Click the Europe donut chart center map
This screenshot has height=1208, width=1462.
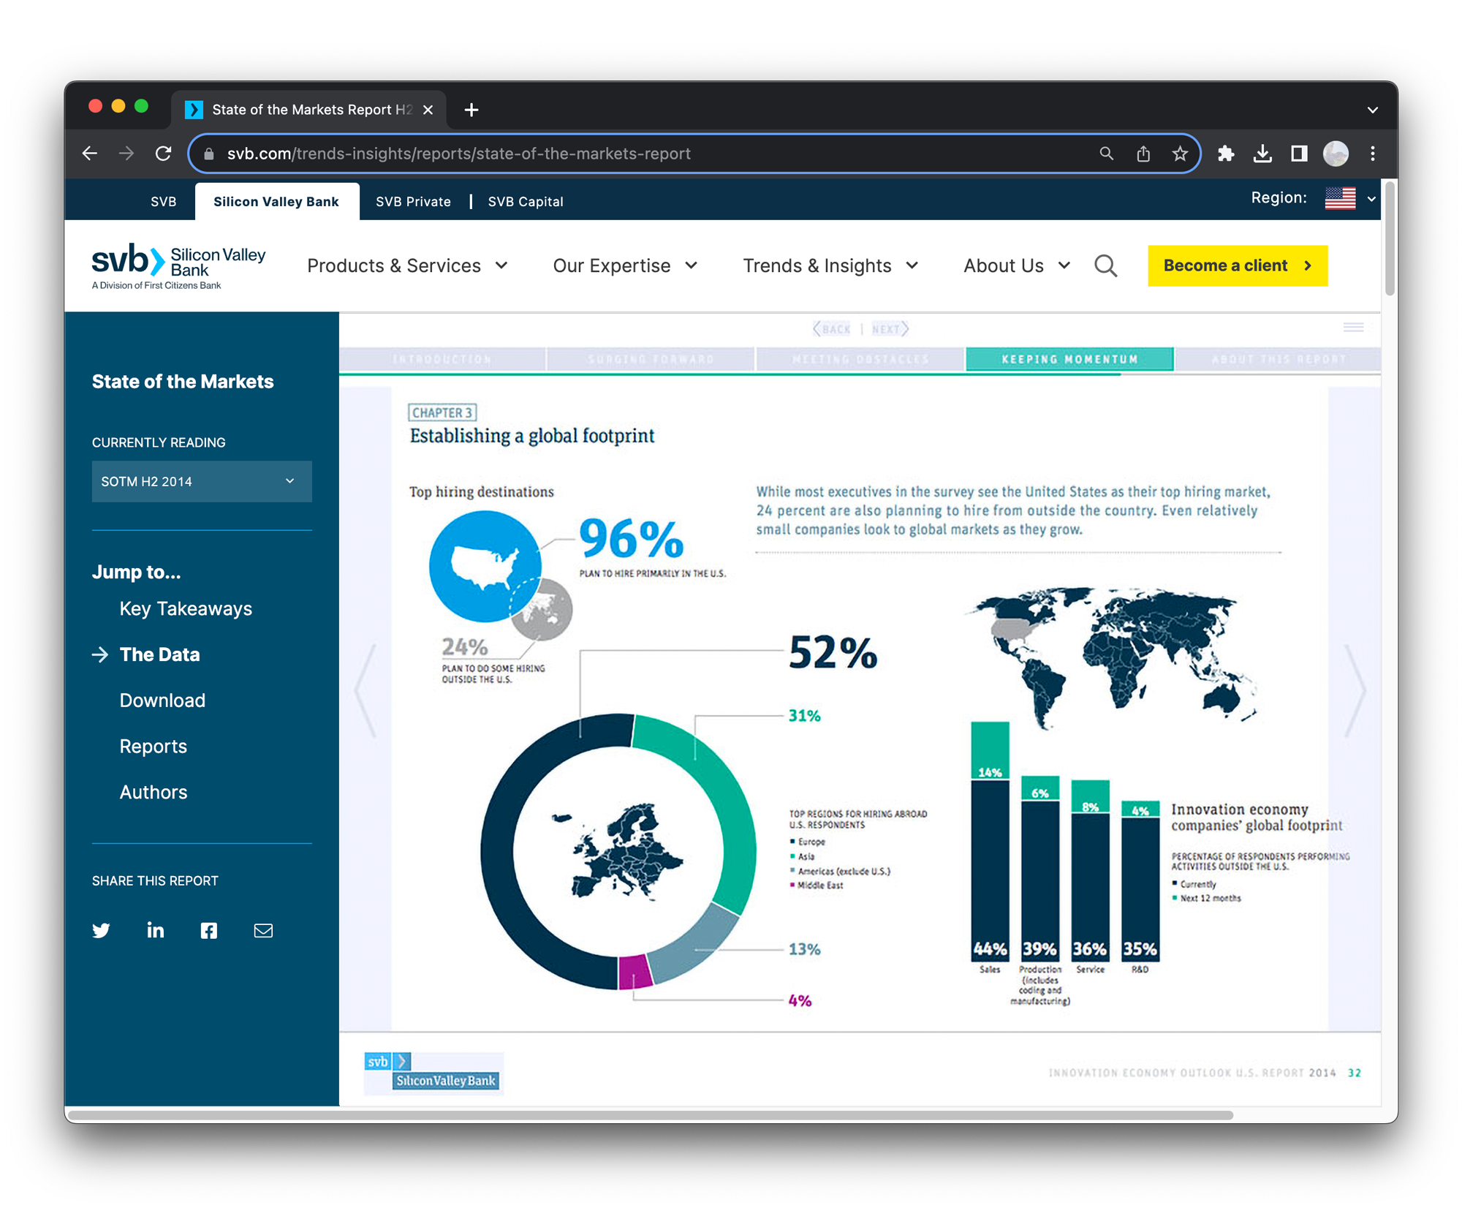click(x=618, y=852)
